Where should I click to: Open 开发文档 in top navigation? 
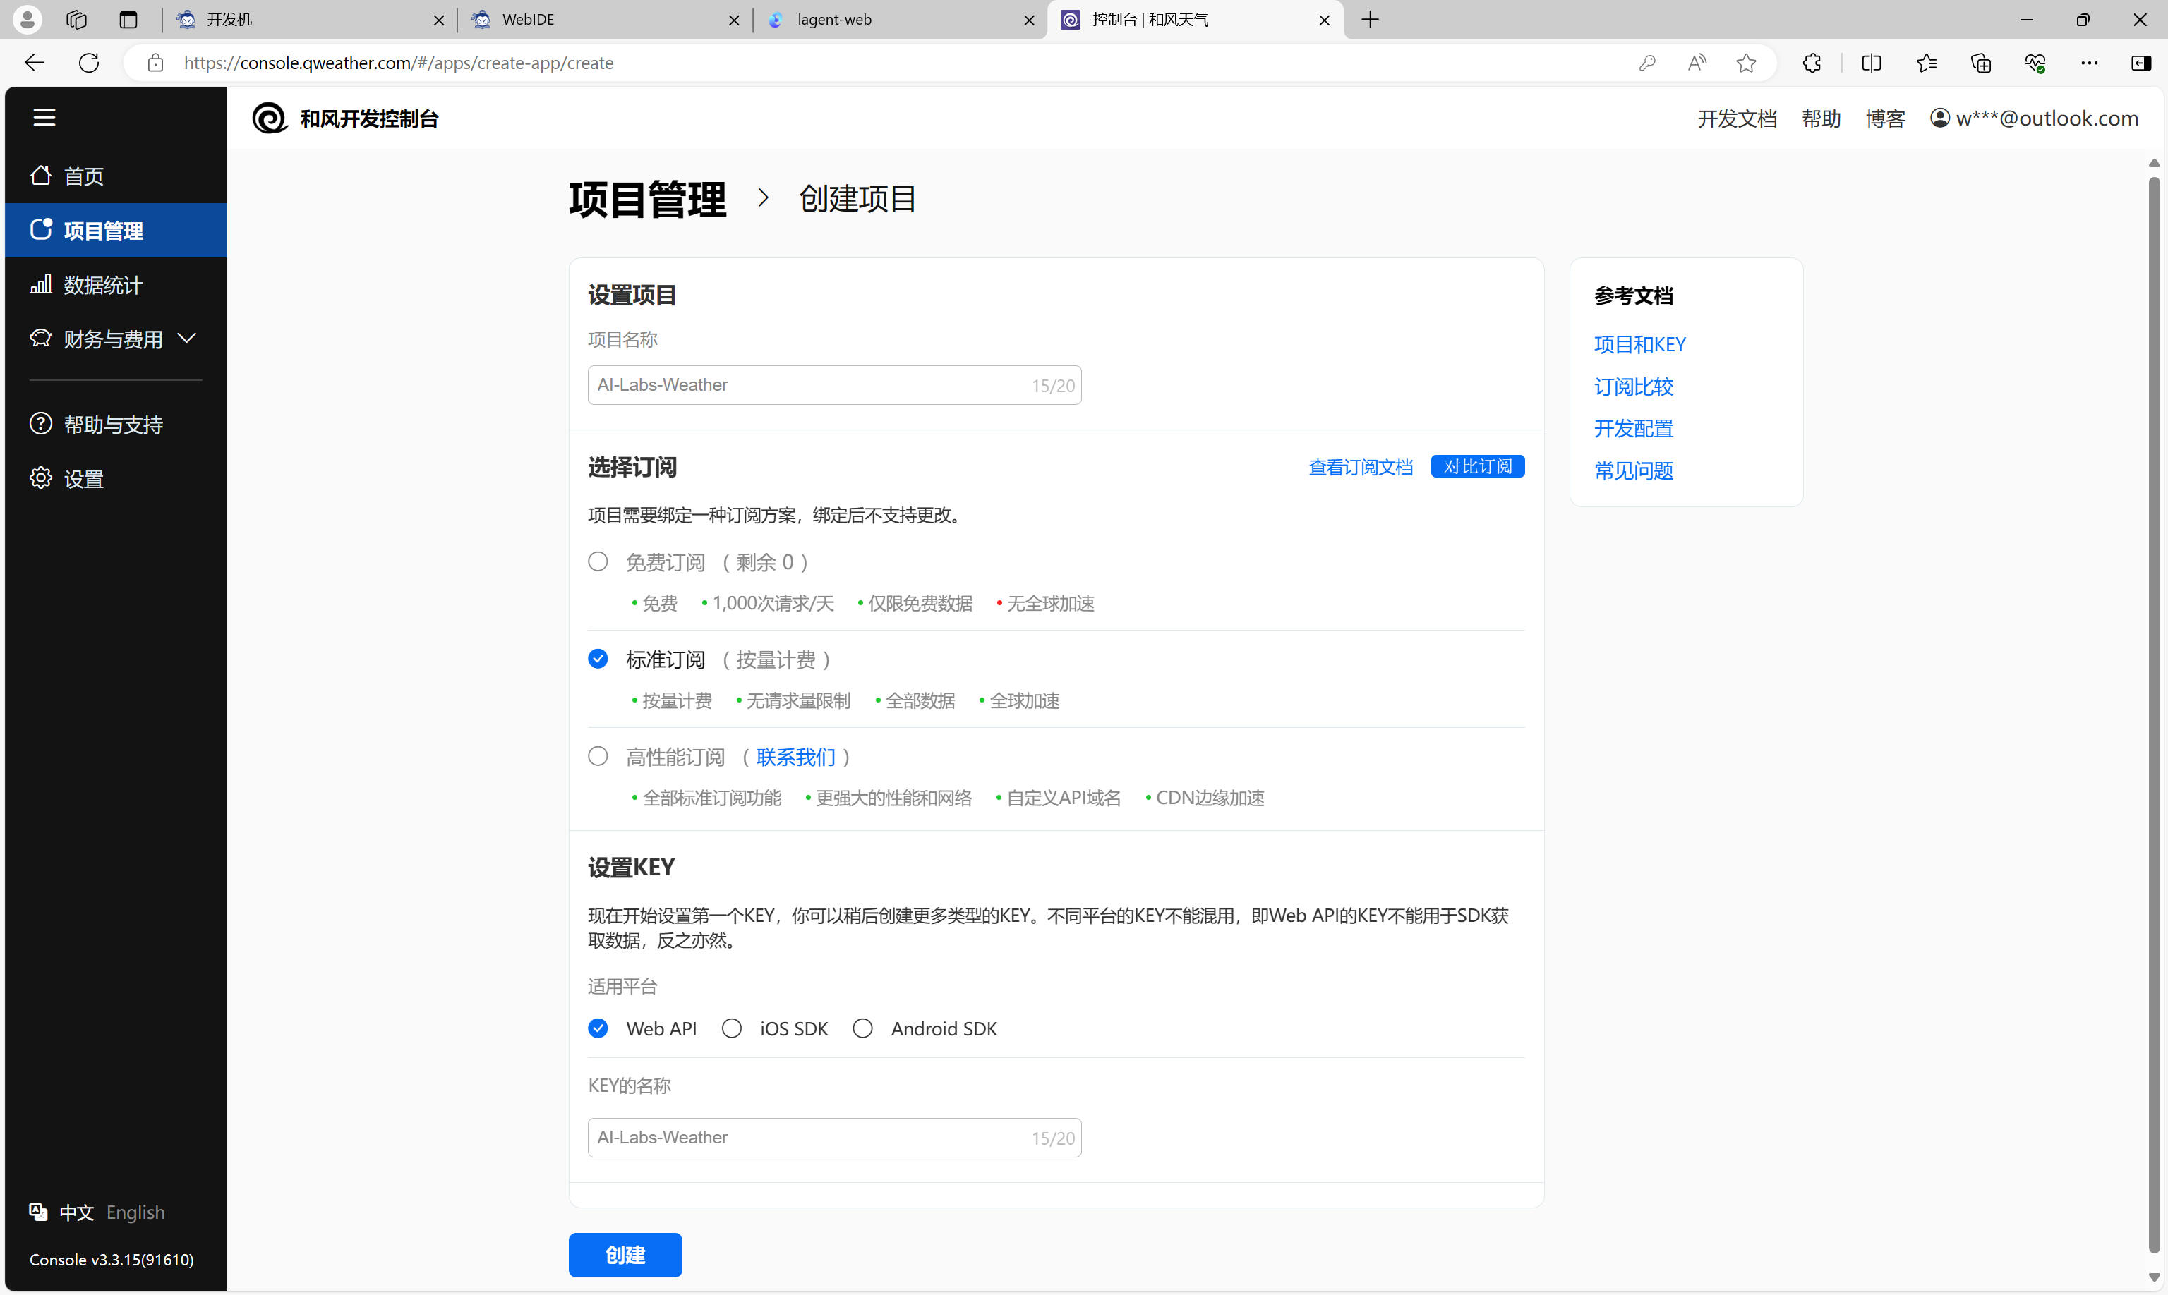[x=1737, y=118]
